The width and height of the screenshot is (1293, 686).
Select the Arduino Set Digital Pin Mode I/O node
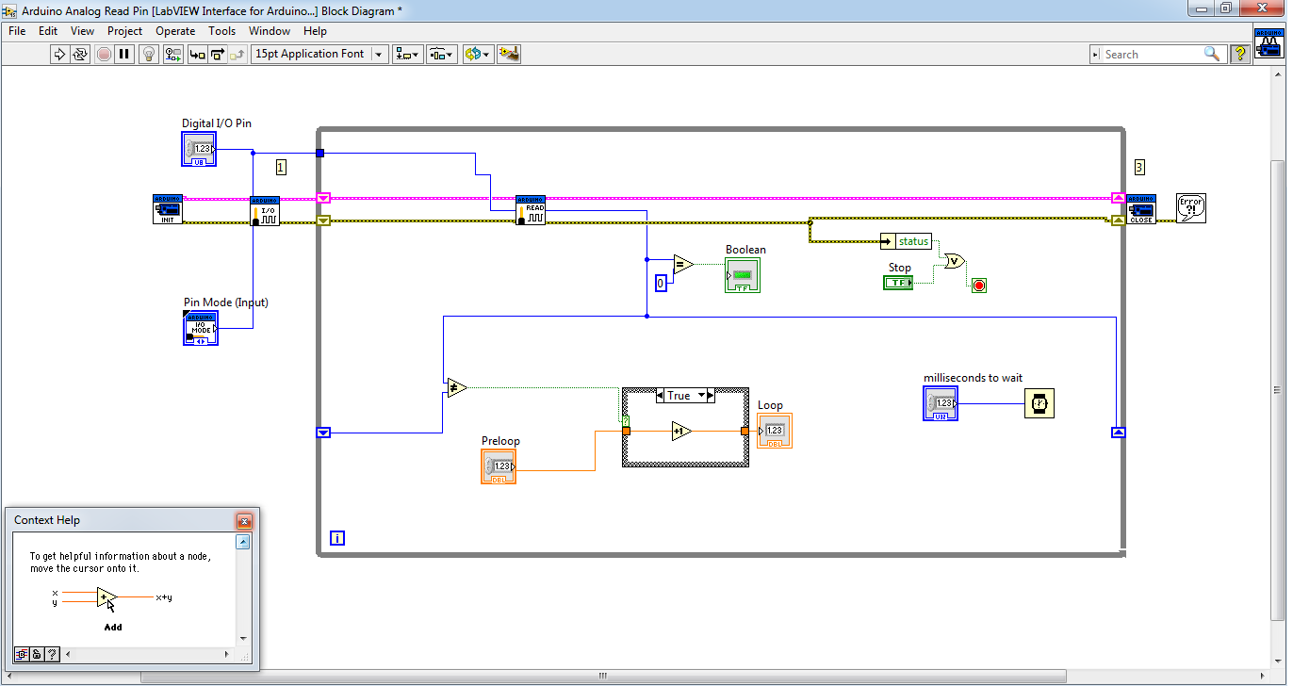pyautogui.click(x=265, y=210)
